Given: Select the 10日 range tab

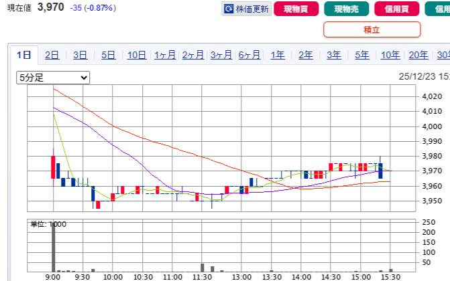Looking at the screenshot, I should (x=137, y=56).
